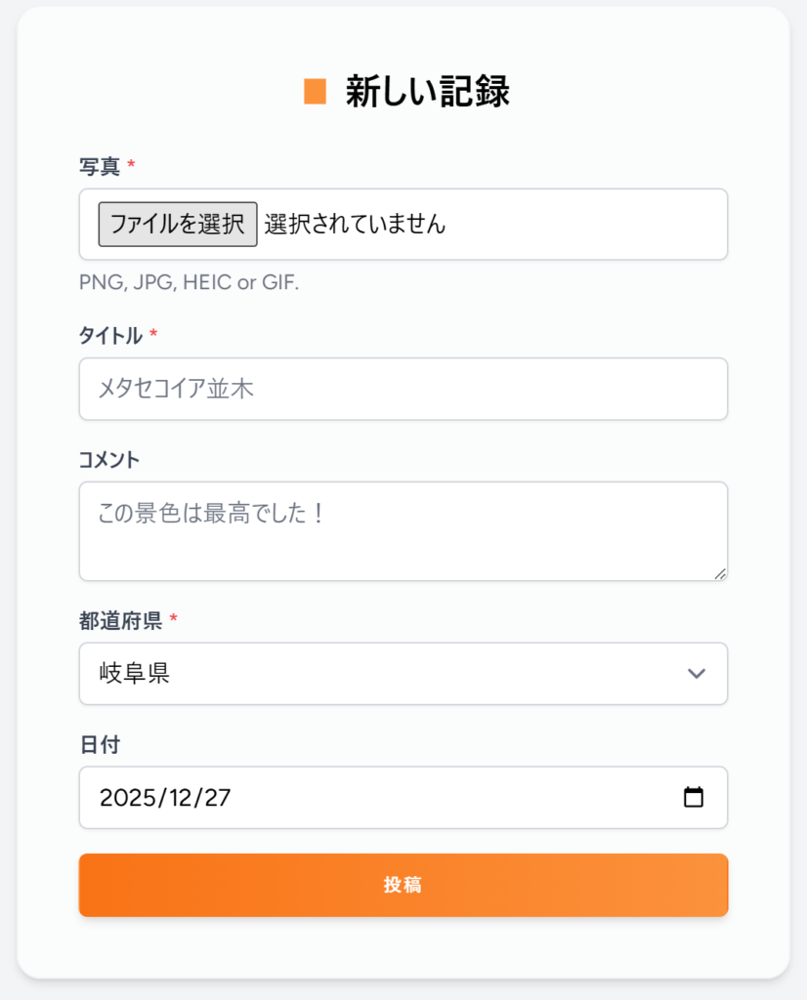Click the comment textarea resize handle

720,573
